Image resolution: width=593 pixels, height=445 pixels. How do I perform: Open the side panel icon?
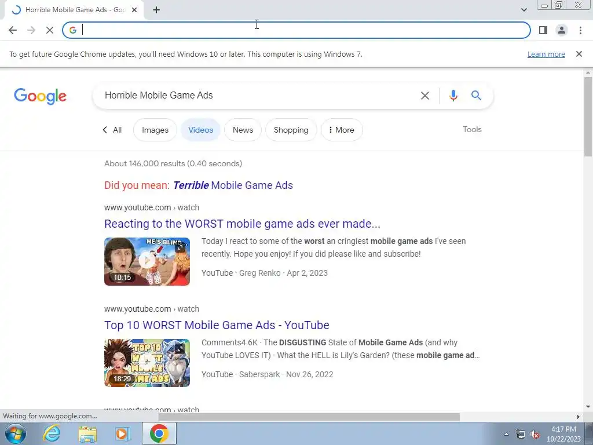[543, 30]
